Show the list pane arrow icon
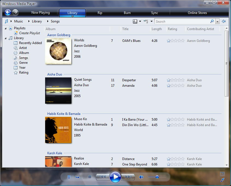The width and height of the screenshot is (231, 186). point(224,21)
